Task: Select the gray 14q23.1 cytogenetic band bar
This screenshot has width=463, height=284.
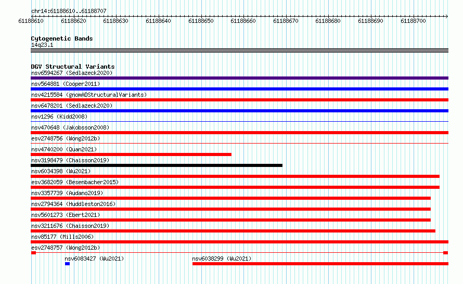Action: (239, 50)
